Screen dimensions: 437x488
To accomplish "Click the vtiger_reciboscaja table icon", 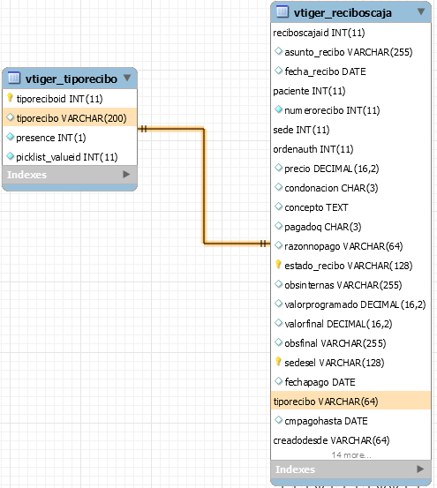I will (x=282, y=11).
